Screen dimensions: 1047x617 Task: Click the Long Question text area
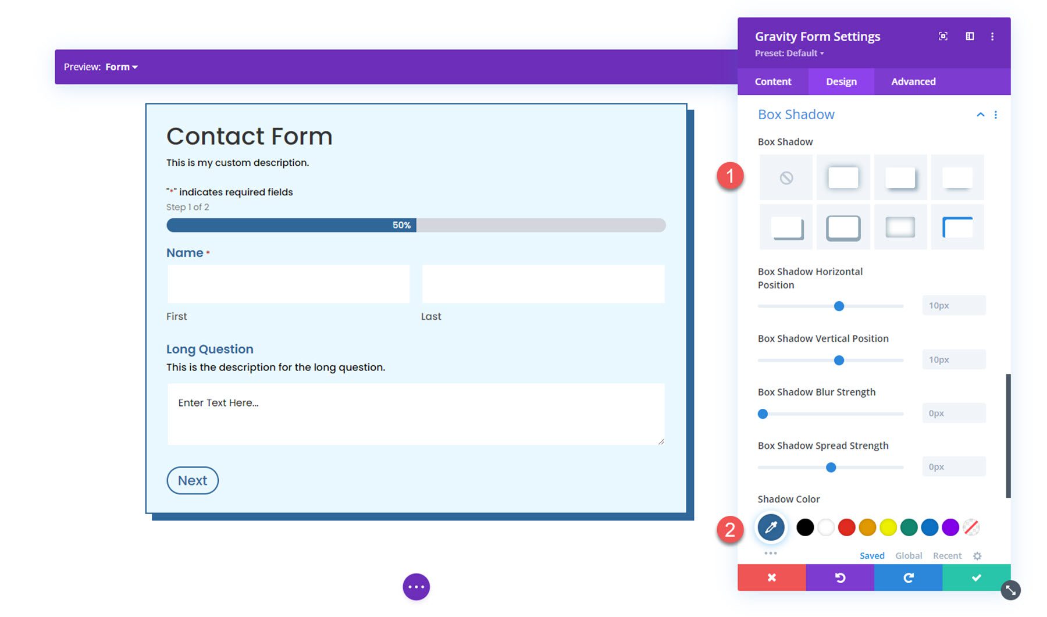coord(416,413)
